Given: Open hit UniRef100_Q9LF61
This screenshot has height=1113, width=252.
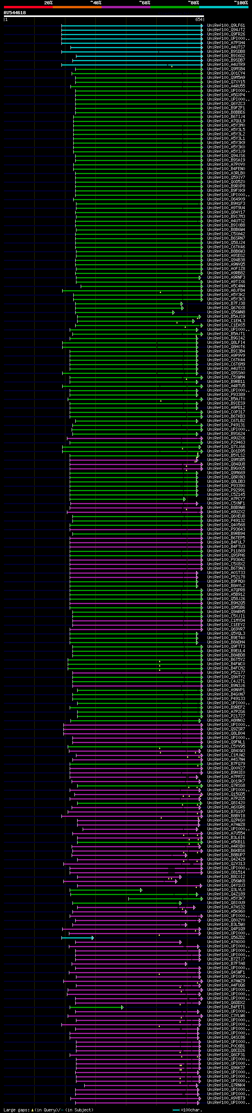Looking at the screenshot, I should click(226, 26).
